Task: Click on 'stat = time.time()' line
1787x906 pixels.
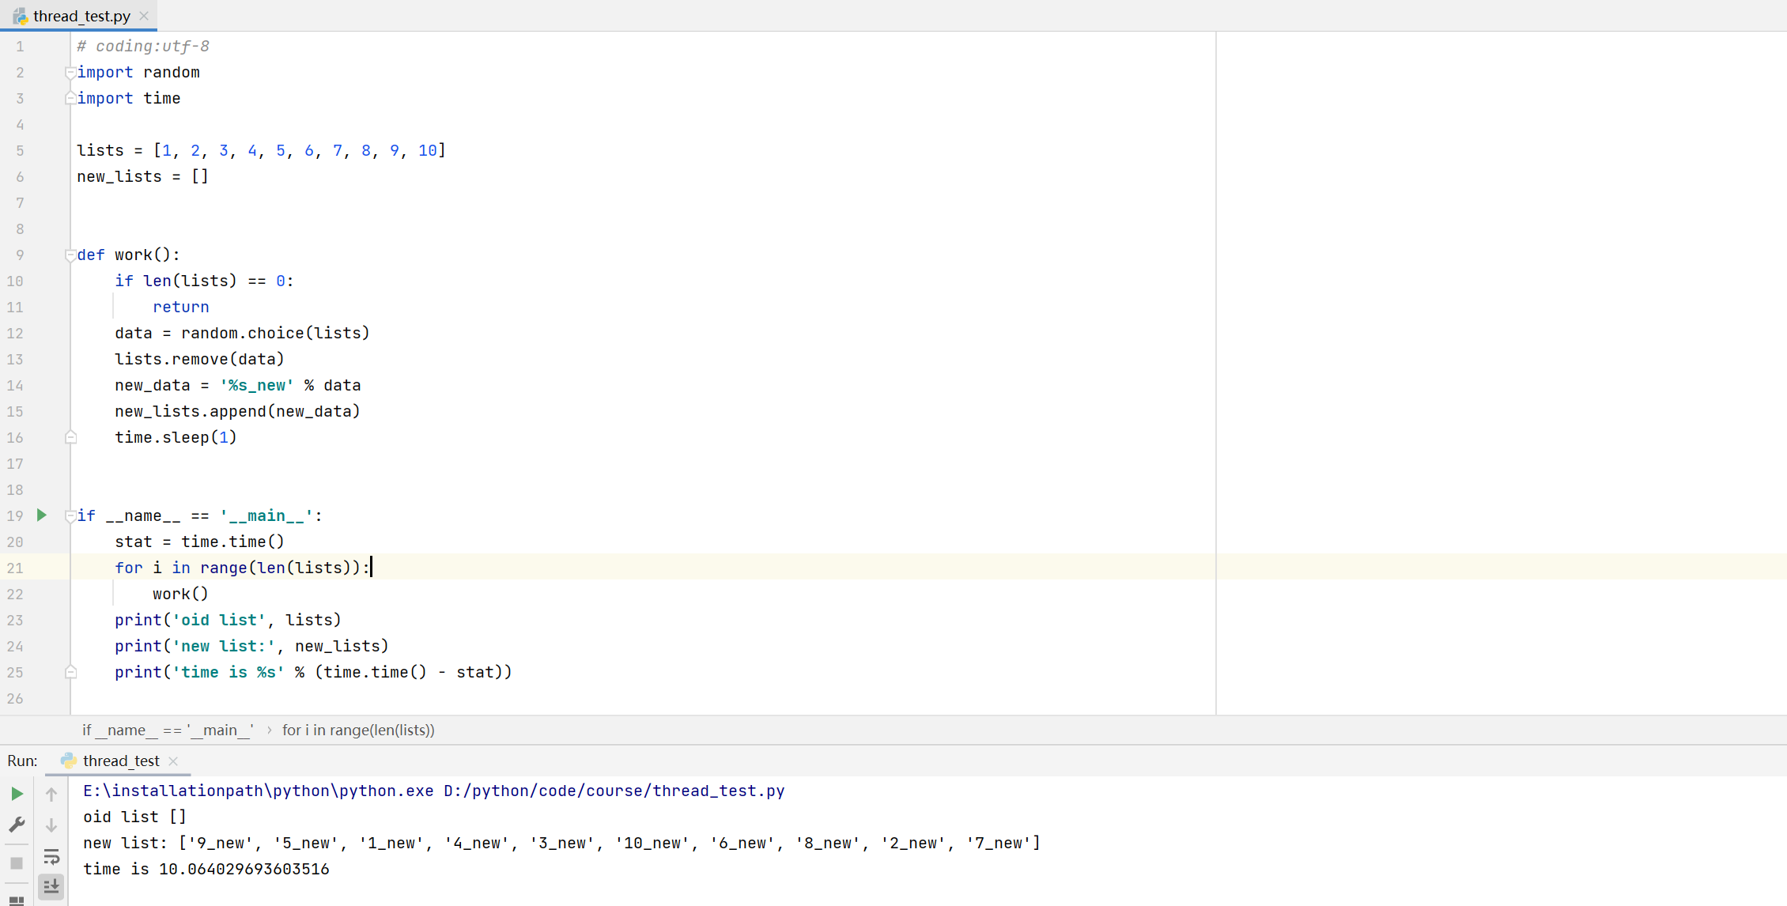Action: 199,542
